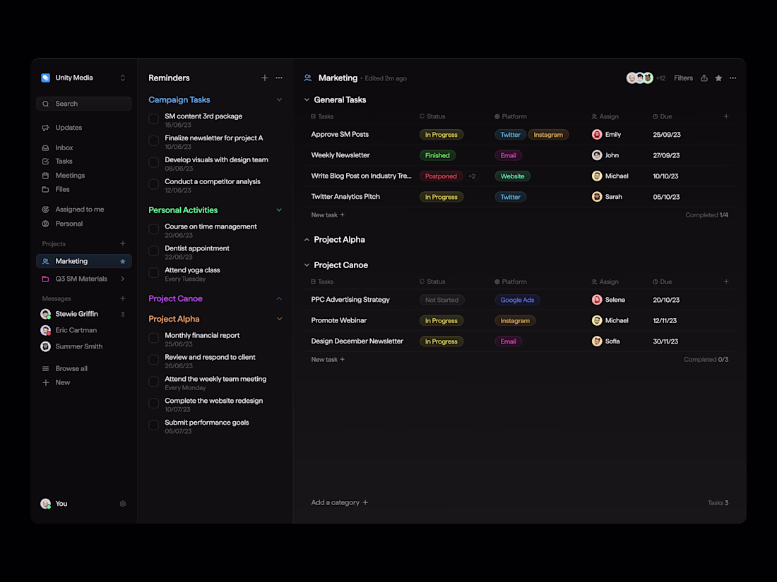This screenshot has width=777, height=582.
Task: Open Meetings in the sidebar
Action: [x=70, y=175]
